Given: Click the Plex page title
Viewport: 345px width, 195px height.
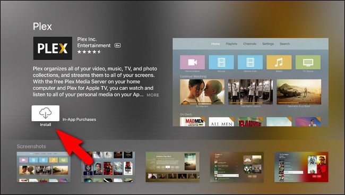Looking at the screenshot, I should 42,27.
